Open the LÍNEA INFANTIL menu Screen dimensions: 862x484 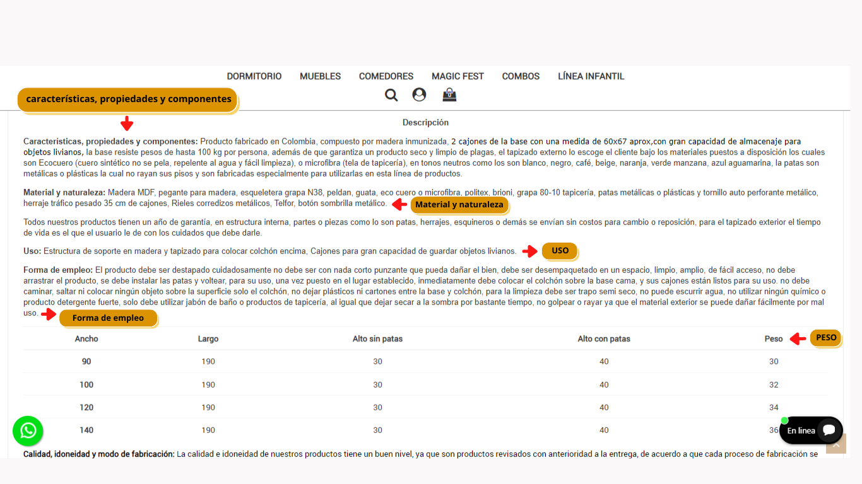click(x=591, y=76)
